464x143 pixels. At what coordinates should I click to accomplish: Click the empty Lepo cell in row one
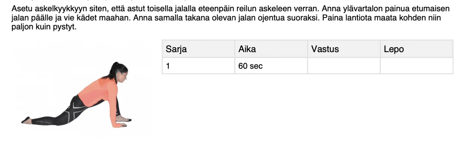tap(416, 66)
